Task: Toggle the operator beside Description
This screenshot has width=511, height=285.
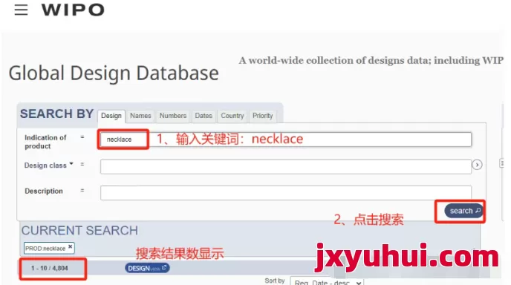Action: pyautogui.click(x=82, y=190)
